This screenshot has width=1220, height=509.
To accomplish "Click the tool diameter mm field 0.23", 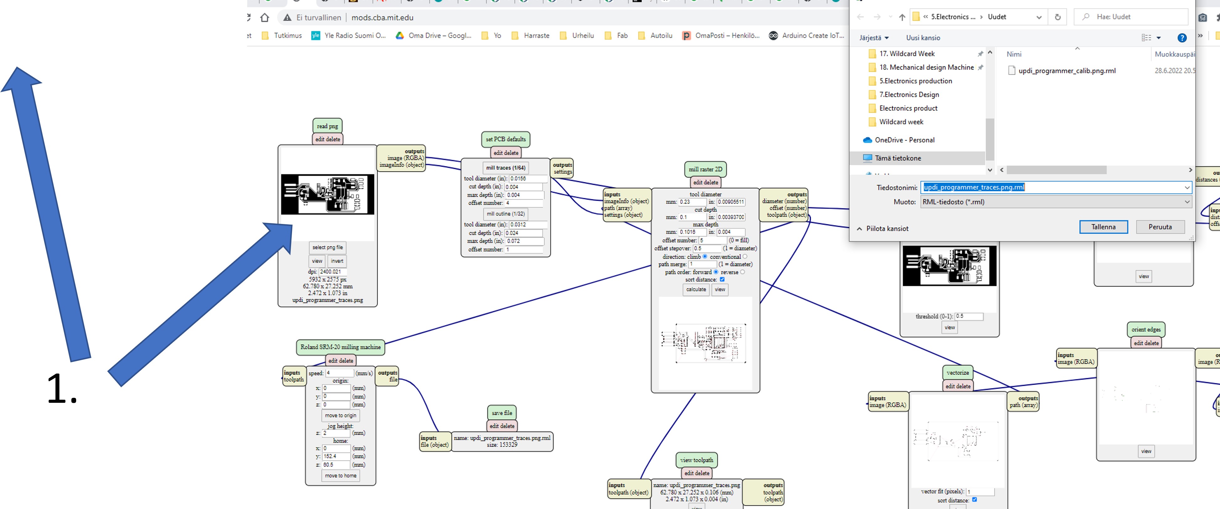I will [692, 202].
